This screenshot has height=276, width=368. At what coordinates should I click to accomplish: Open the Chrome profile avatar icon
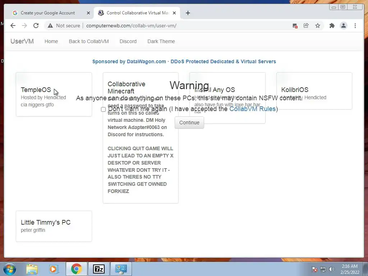[343, 26]
